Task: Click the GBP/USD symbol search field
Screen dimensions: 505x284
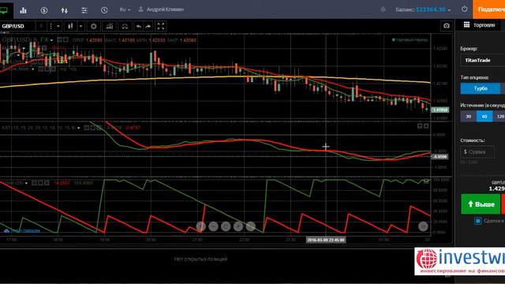Action: [17, 26]
